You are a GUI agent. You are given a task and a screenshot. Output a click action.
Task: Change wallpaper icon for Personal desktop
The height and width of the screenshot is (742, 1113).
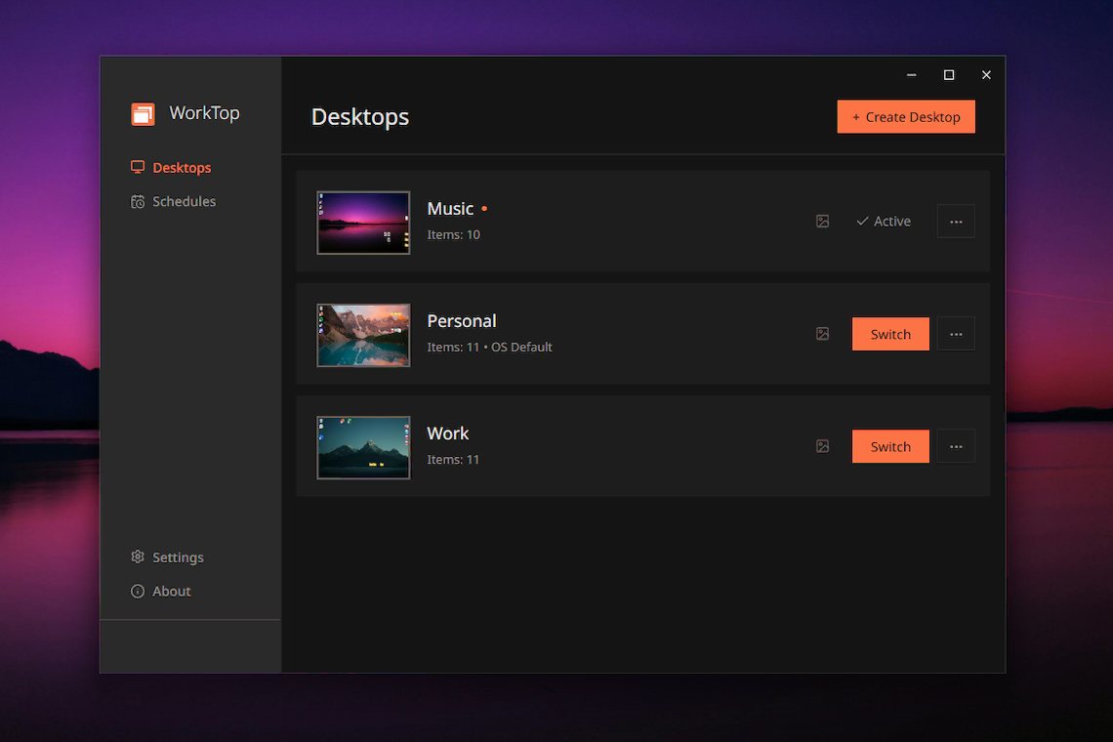(823, 334)
